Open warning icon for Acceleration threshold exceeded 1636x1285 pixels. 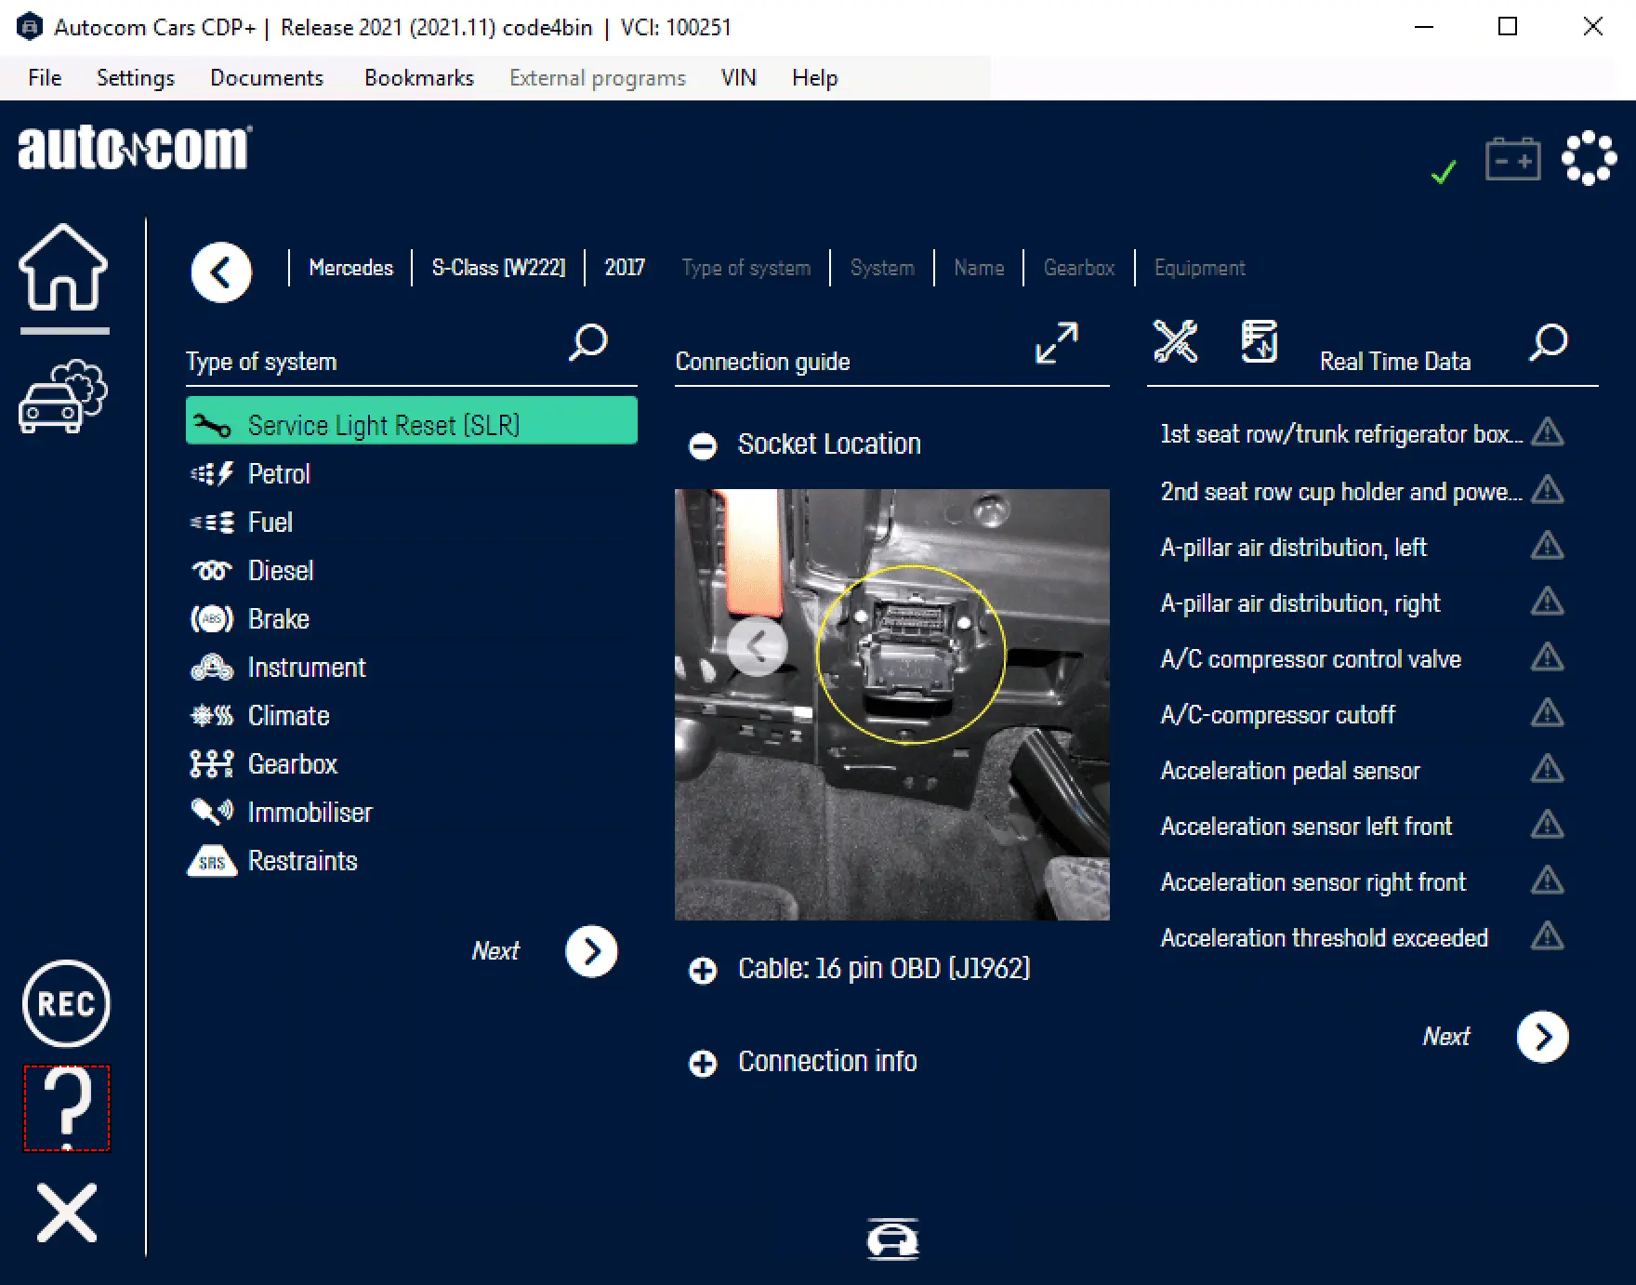(x=1547, y=936)
